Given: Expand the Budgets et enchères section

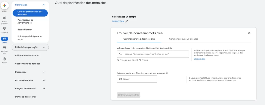Looking at the screenshot, I should pos(44,88).
